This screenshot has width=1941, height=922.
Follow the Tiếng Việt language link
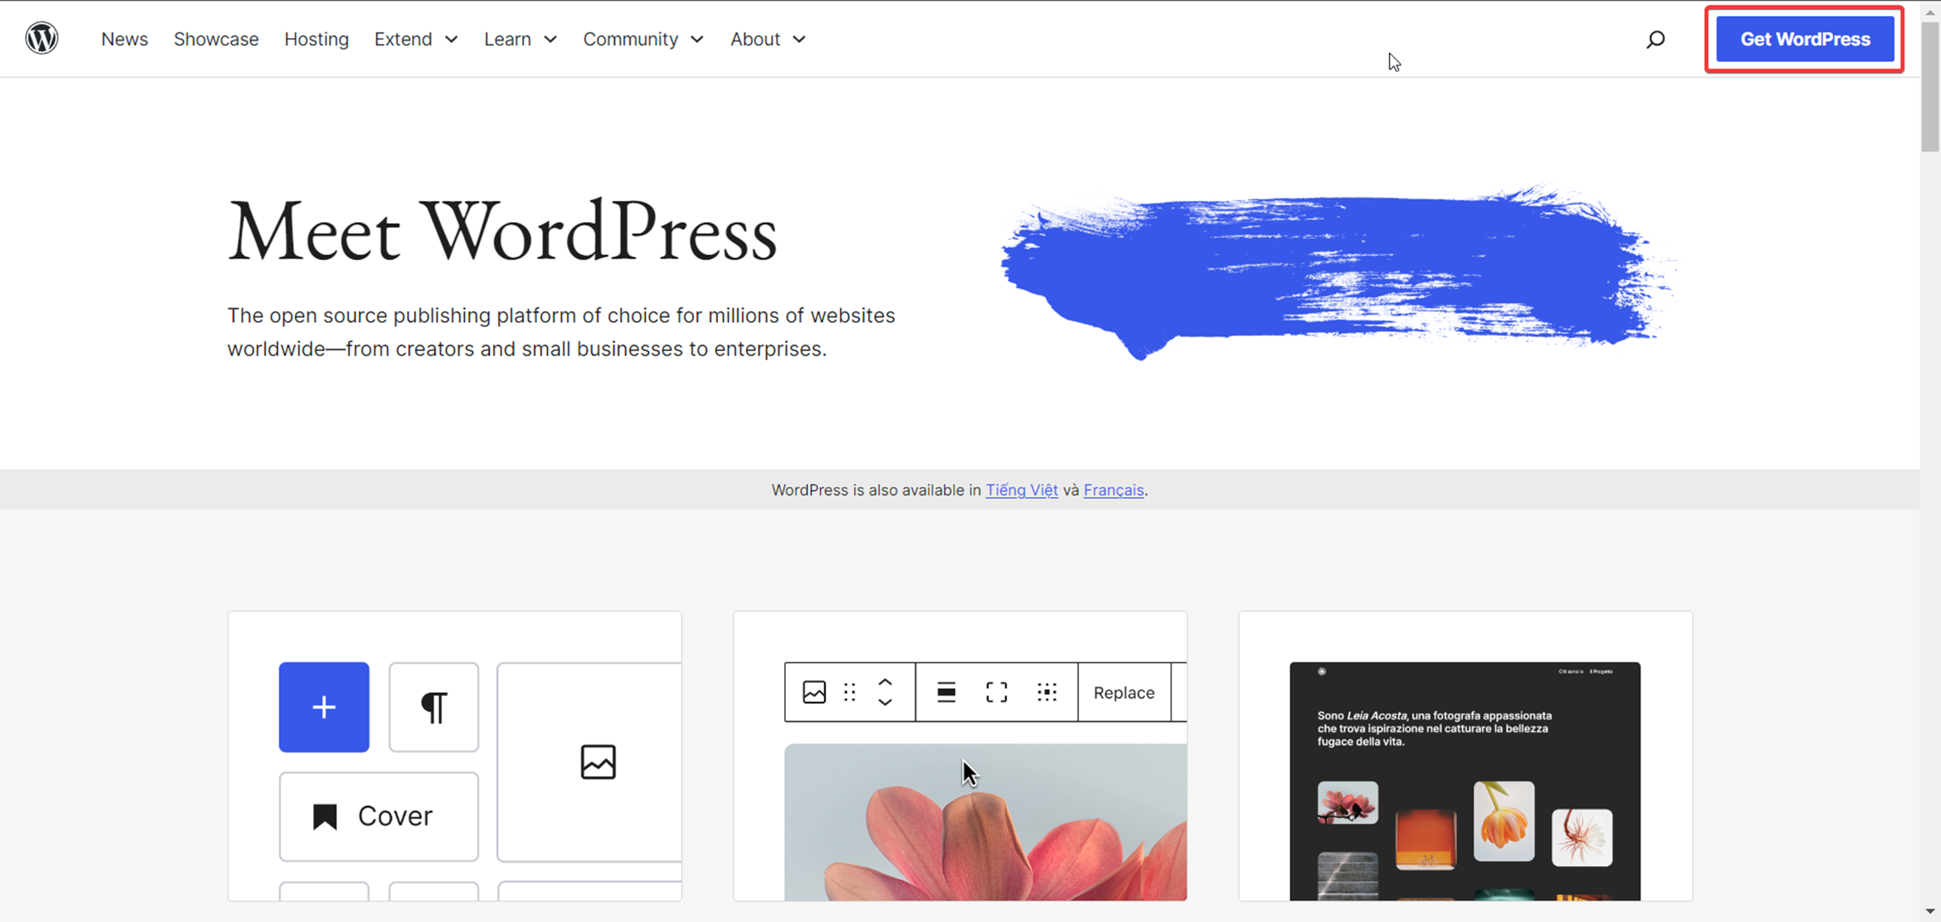(1021, 490)
